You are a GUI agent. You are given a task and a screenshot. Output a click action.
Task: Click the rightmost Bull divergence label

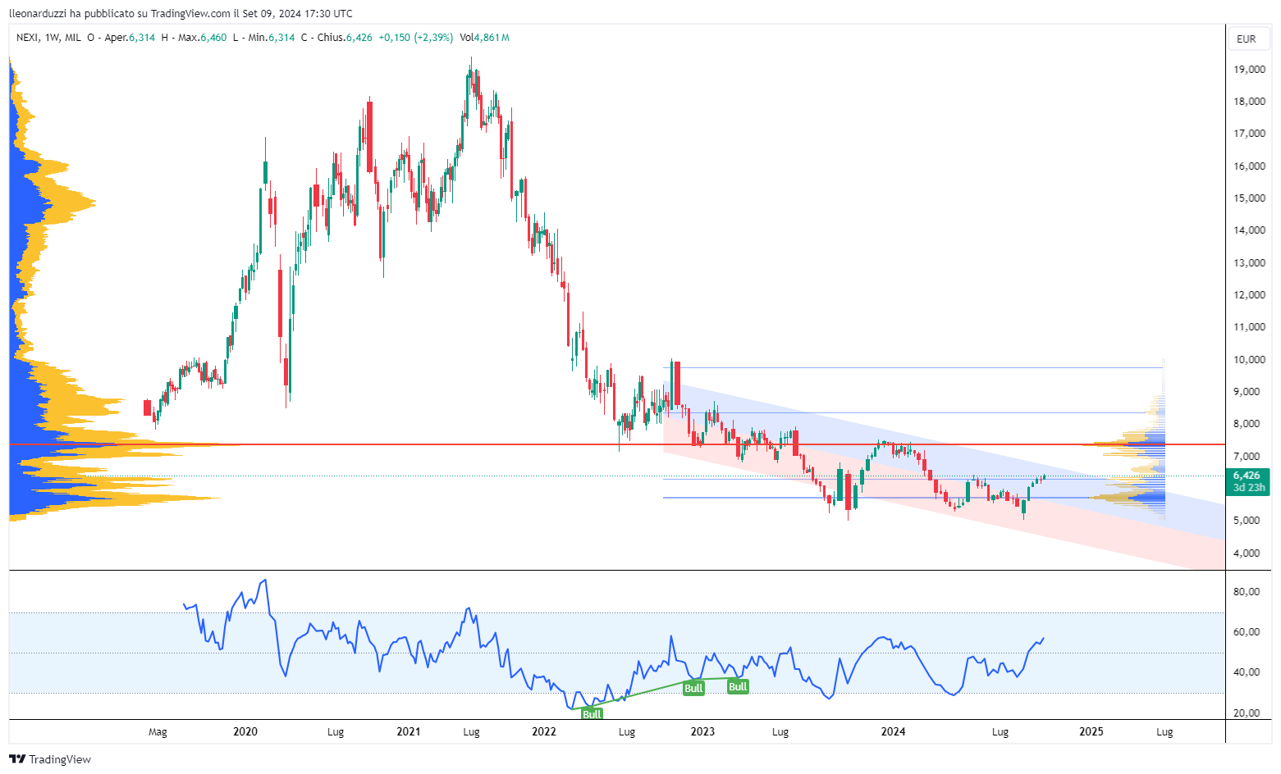[738, 686]
